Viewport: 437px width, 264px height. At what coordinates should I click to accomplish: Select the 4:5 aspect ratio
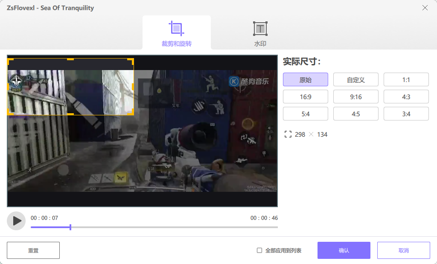(356, 114)
